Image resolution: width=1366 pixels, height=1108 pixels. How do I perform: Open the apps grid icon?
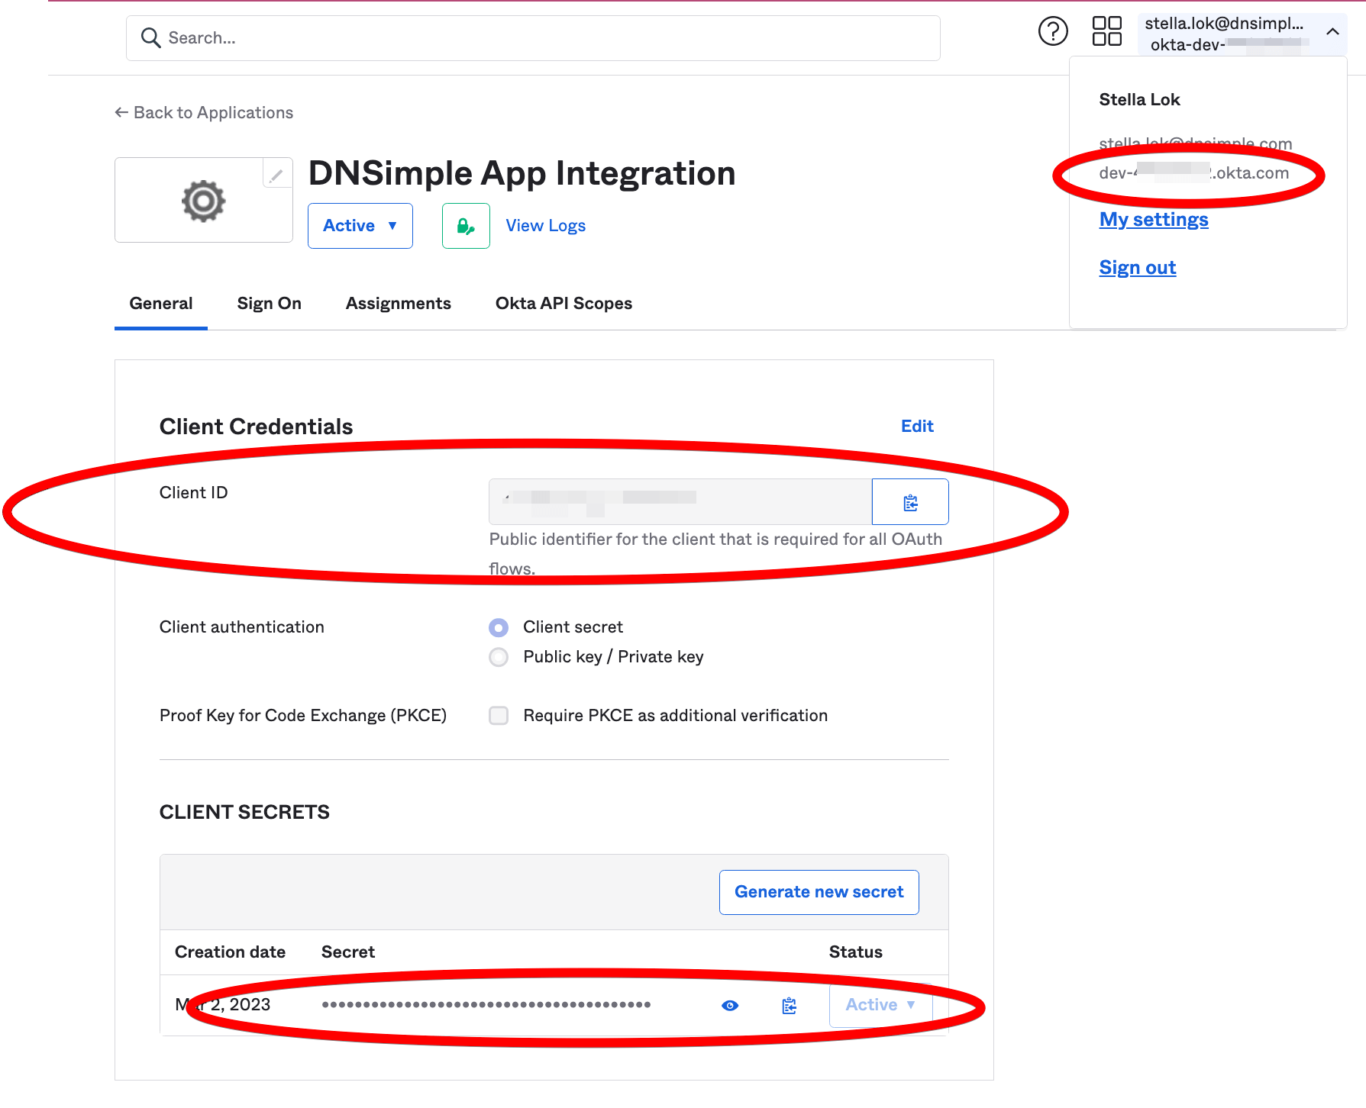click(x=1106, y=31)
